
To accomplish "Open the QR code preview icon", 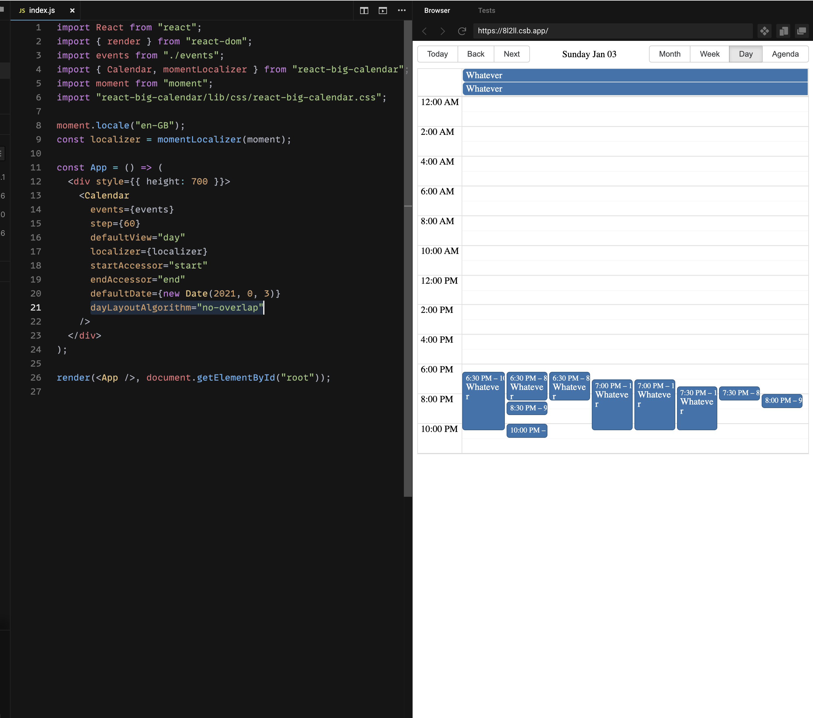I will pos(764,31).
